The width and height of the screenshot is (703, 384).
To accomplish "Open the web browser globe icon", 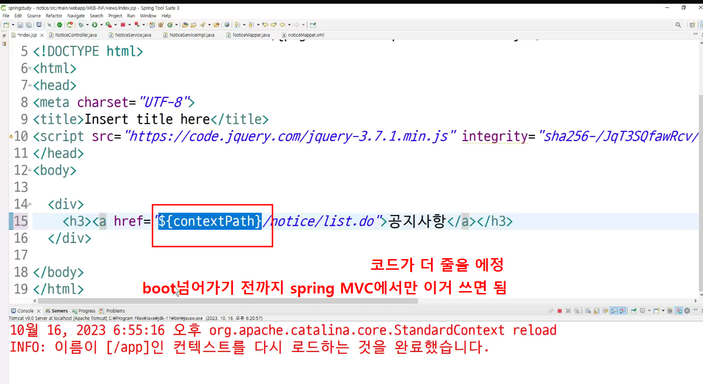I will 227,25.
